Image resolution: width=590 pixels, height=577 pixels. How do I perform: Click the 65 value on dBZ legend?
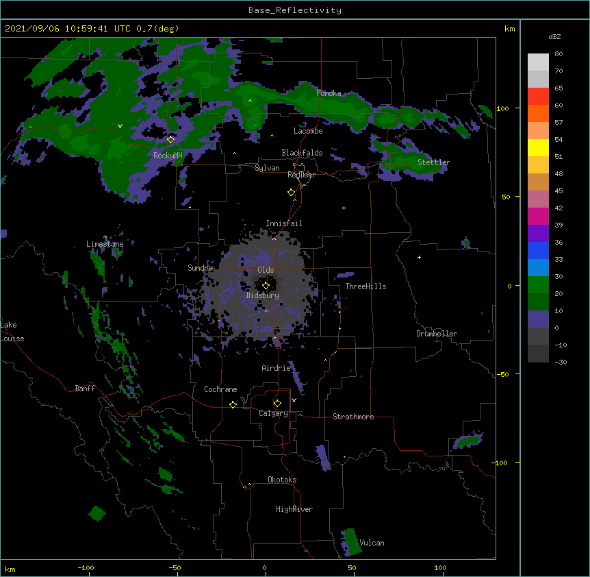coord(559,88)
